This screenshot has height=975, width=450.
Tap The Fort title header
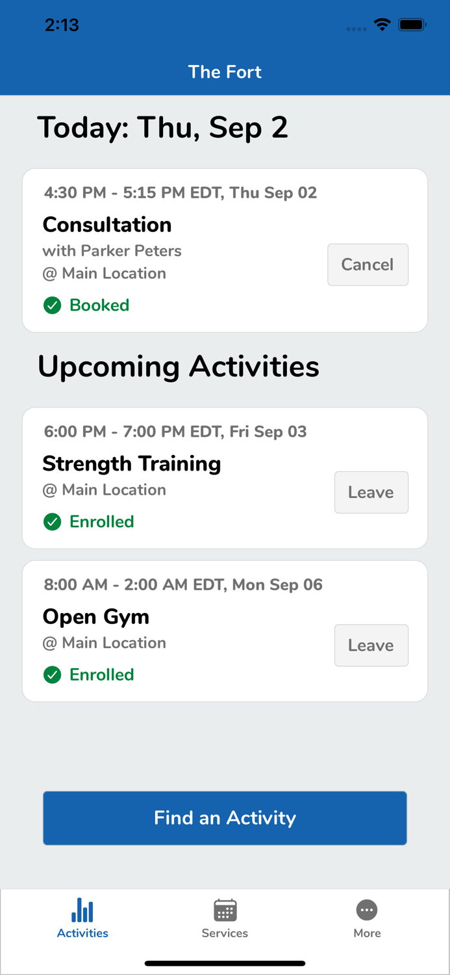[x=225, y=71]
